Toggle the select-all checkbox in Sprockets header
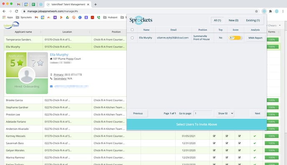Image resolution: width=287 pixels, height=165 pixels. [132, 30]
